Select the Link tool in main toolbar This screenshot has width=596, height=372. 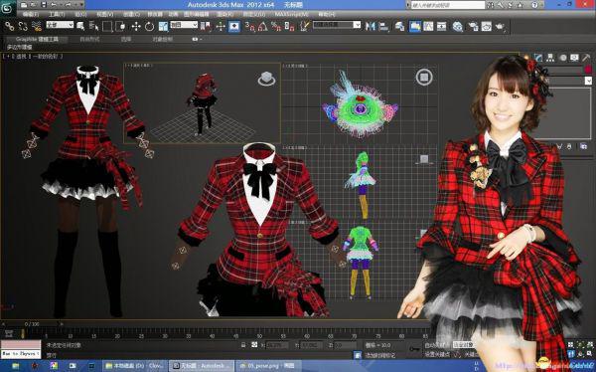click(x=10, y=26)
